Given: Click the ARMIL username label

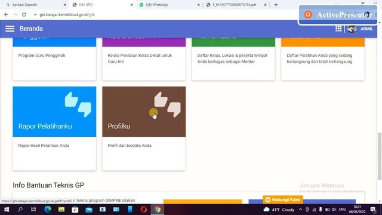Looking at the screenshot, I should click(366, 29).
